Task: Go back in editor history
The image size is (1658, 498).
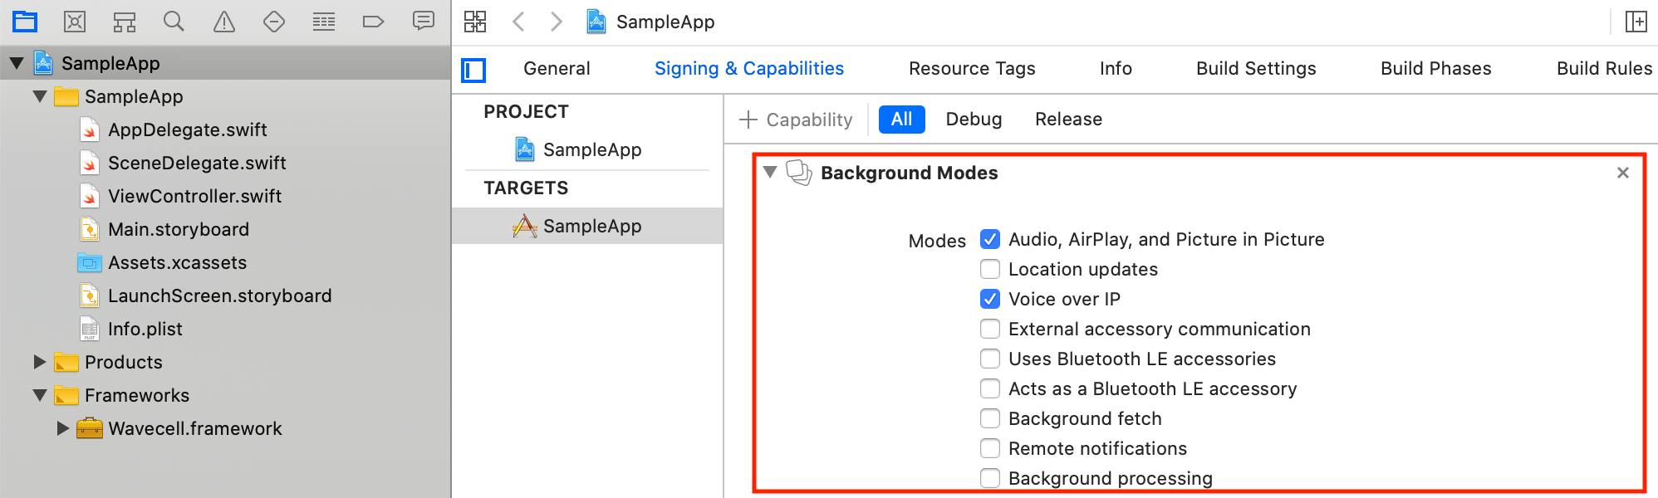Action: [x=519, y=22]
